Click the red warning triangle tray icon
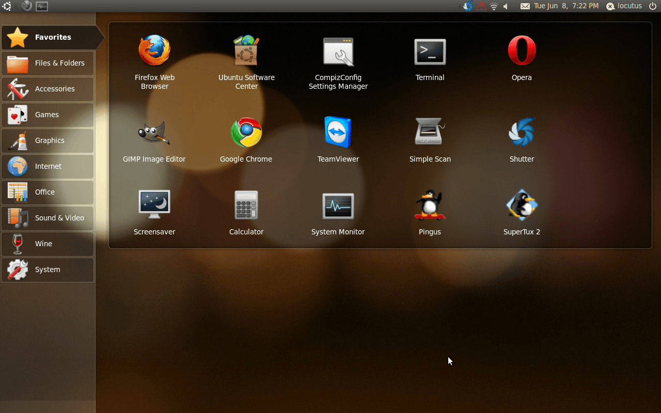Image resolution: width=661 pixels, height=413 pixels. tap(481, 6)
